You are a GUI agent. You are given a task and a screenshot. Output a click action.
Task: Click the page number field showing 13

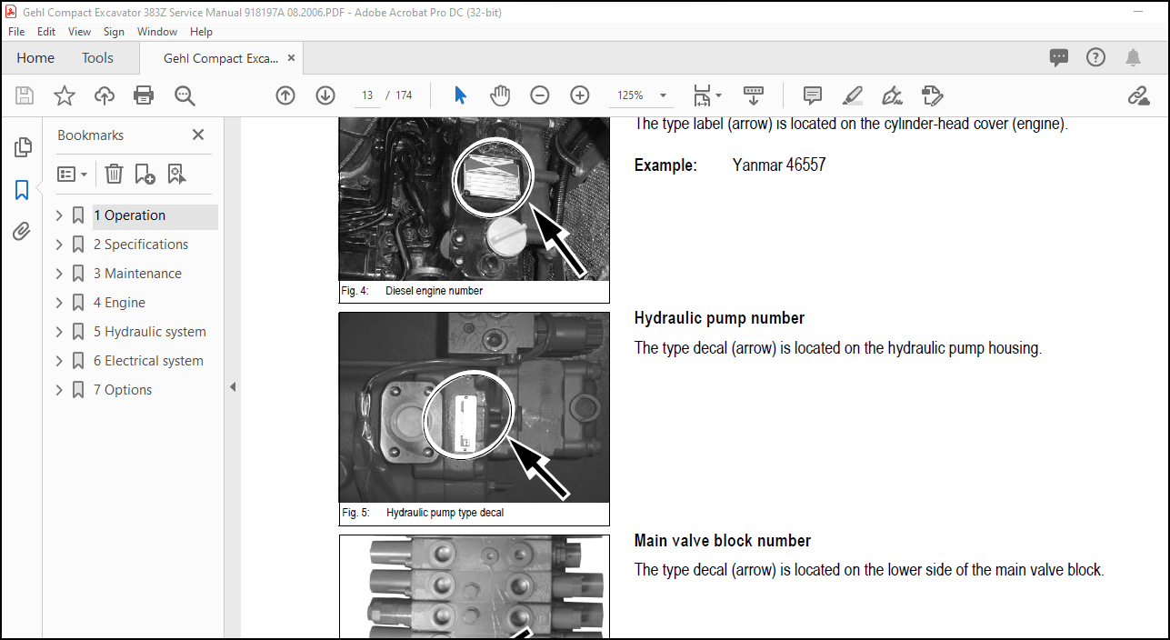click(367, 95)
